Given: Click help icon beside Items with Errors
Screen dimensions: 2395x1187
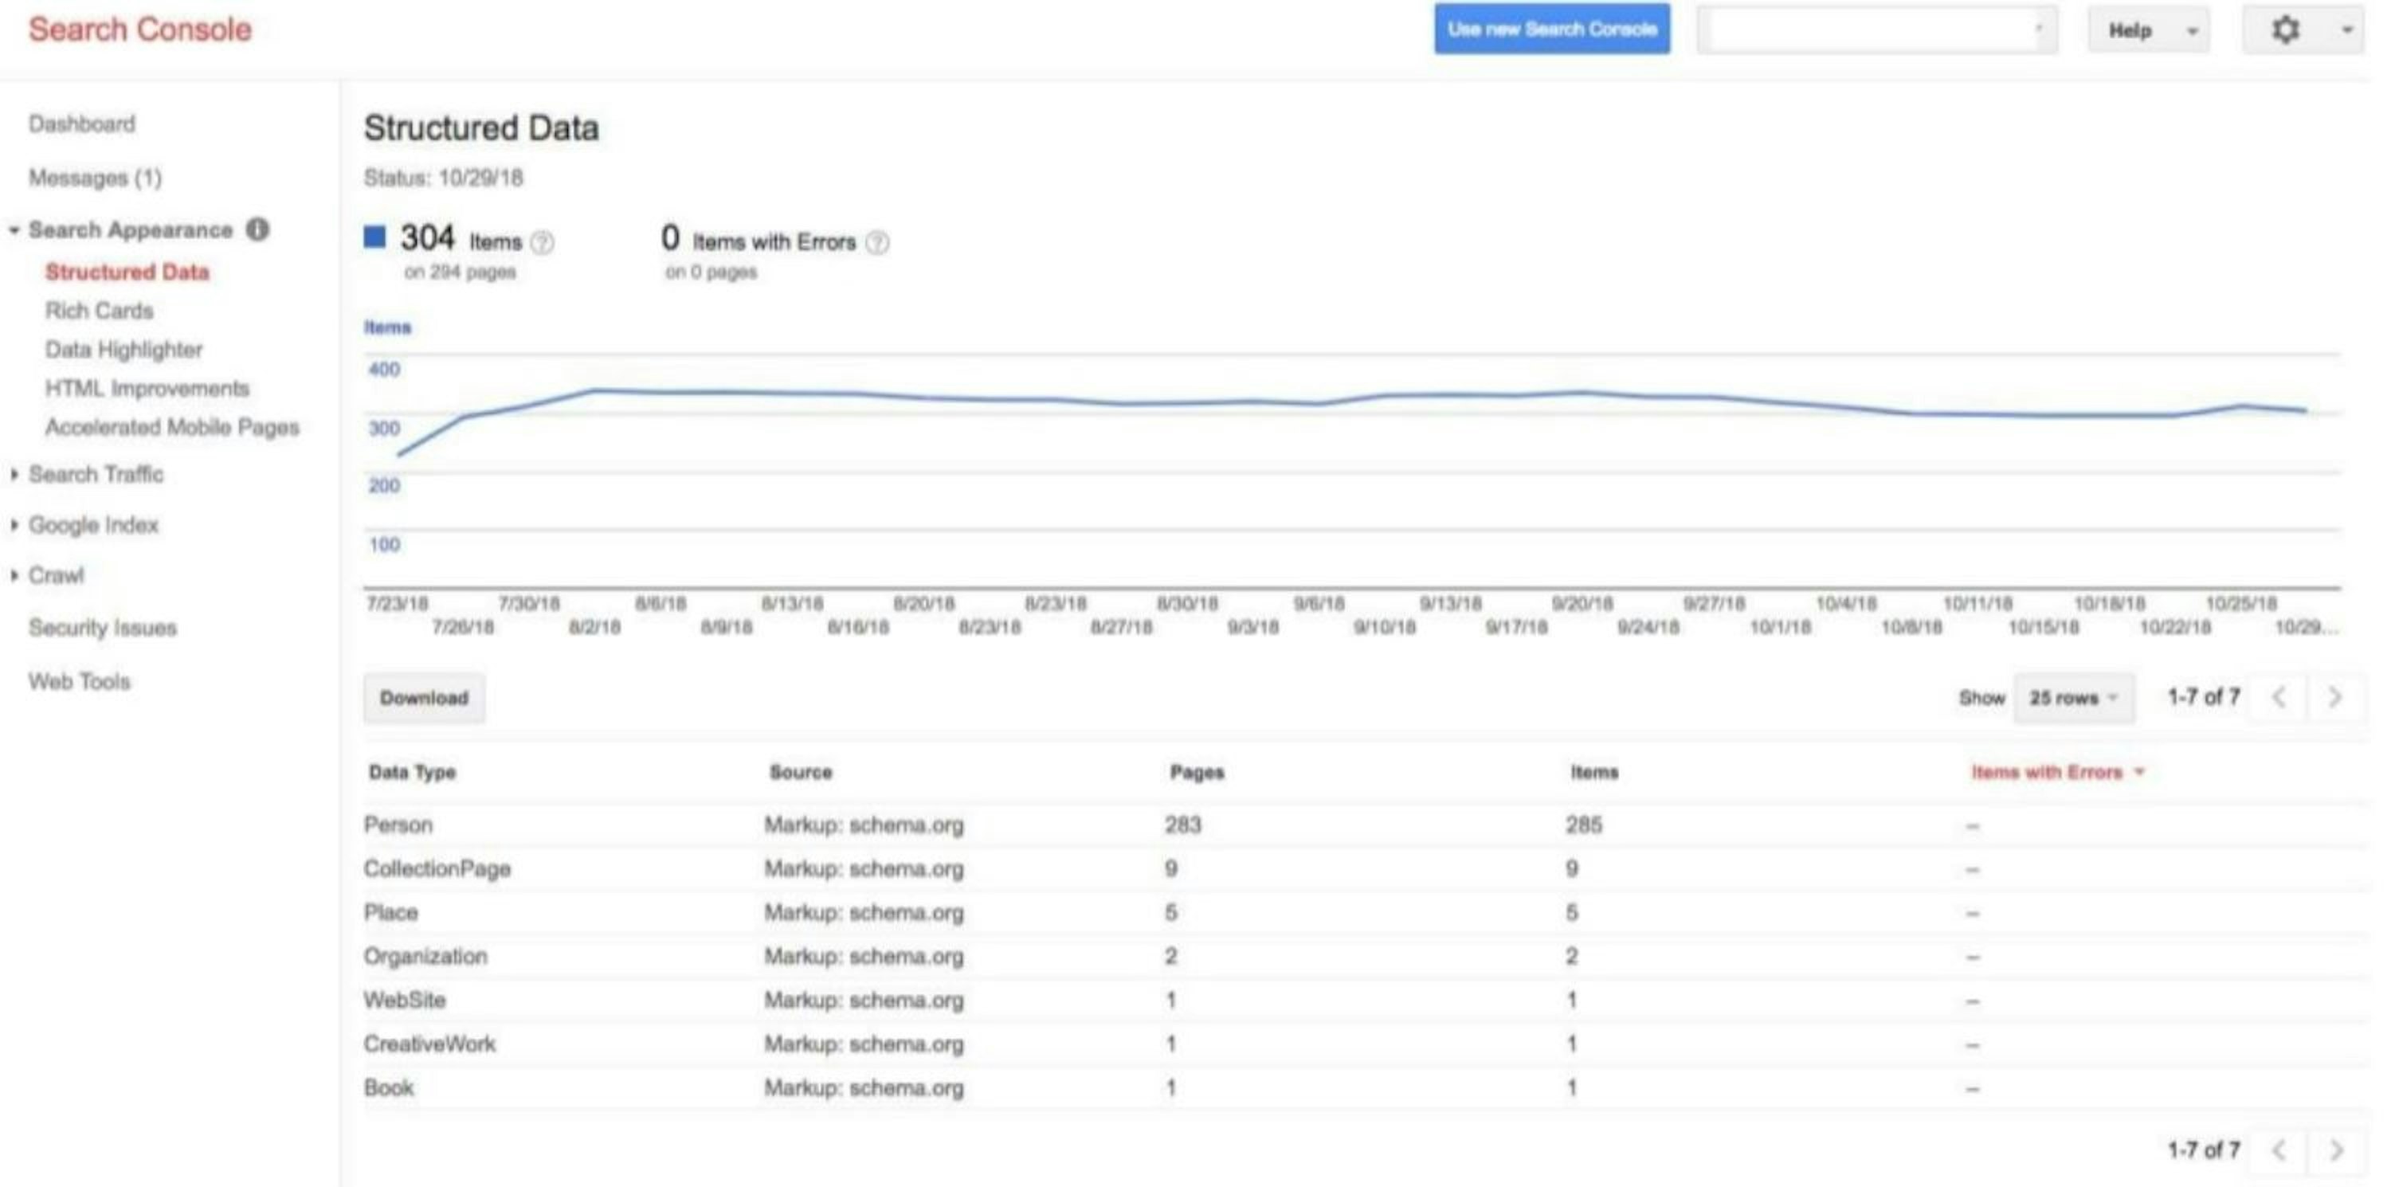Looking at the screenshot, I should coord(876,243).
